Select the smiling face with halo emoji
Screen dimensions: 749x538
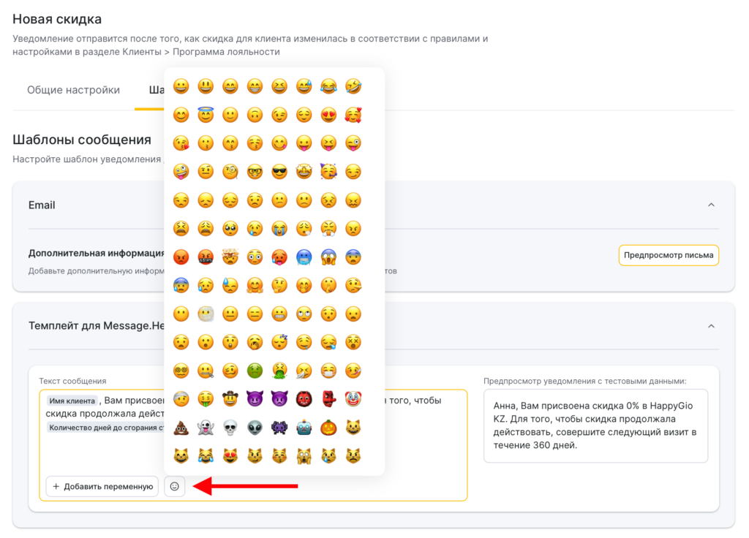point(206,115)
